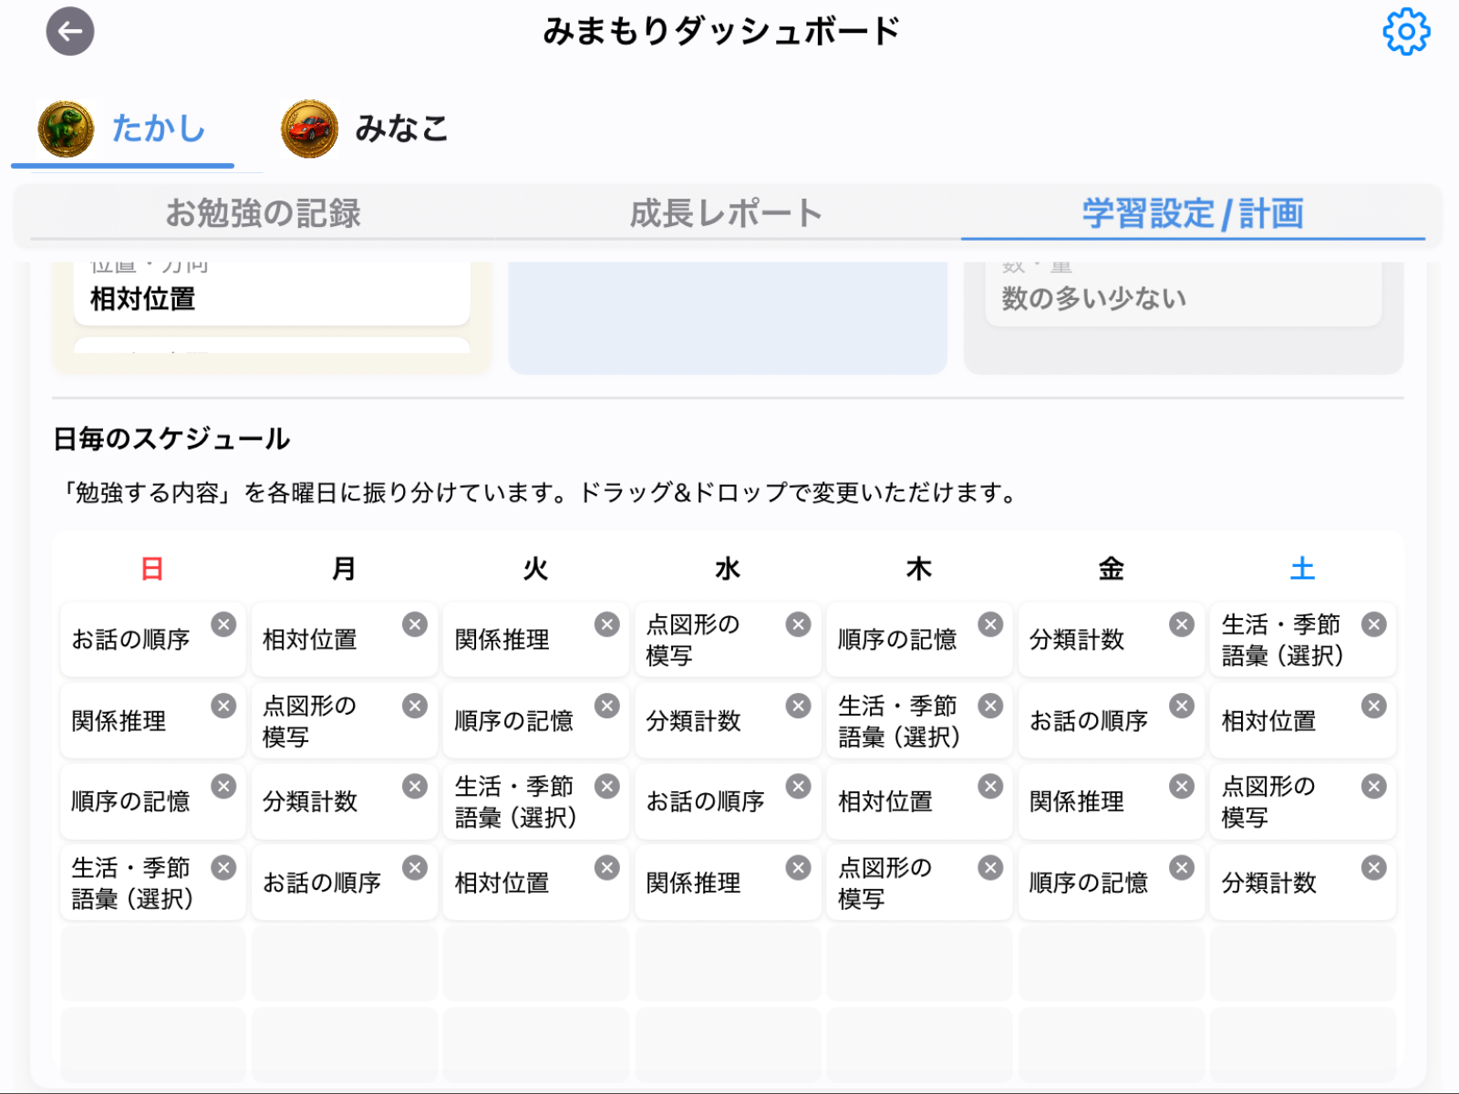Image resolution: width=1459 pixels, height=1094 pixels.
Task: Delete 点図形の模写 from Wednesday
Action: tap(799, 624)
